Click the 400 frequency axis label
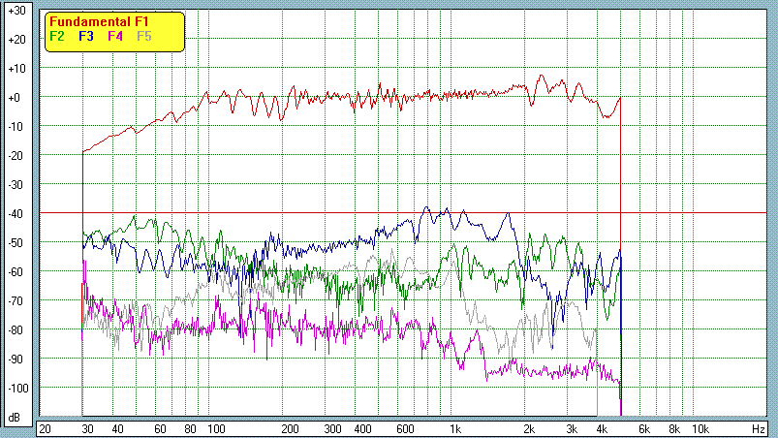This screenshot has width=778, height=438. coord(362,429)
